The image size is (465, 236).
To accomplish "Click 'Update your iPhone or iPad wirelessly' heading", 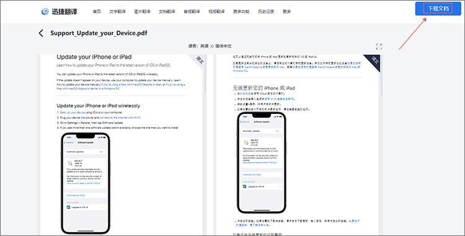I will click(x=98, y=106).
